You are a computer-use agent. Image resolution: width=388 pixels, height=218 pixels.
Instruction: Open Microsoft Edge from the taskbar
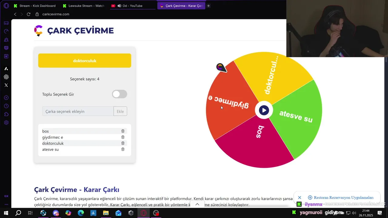tap(81, 213)
